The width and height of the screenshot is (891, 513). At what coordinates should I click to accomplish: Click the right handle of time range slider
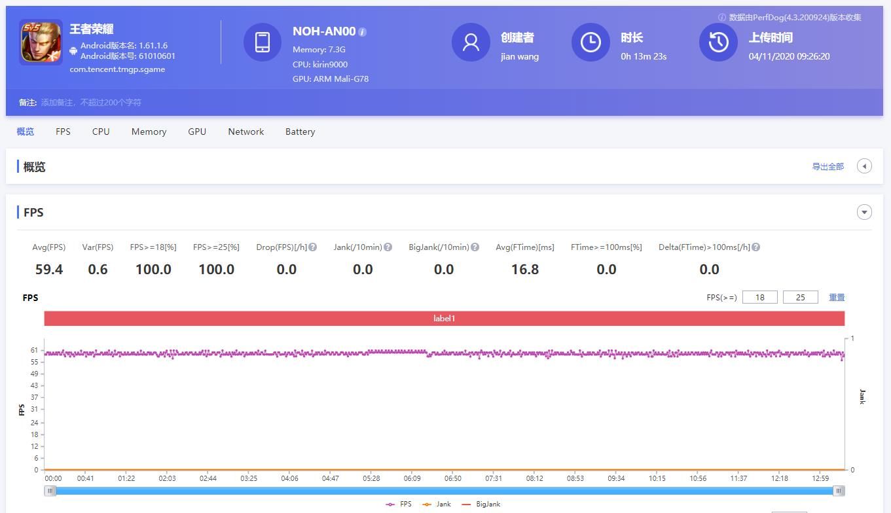pyautogui.click(x=839, y=491)
